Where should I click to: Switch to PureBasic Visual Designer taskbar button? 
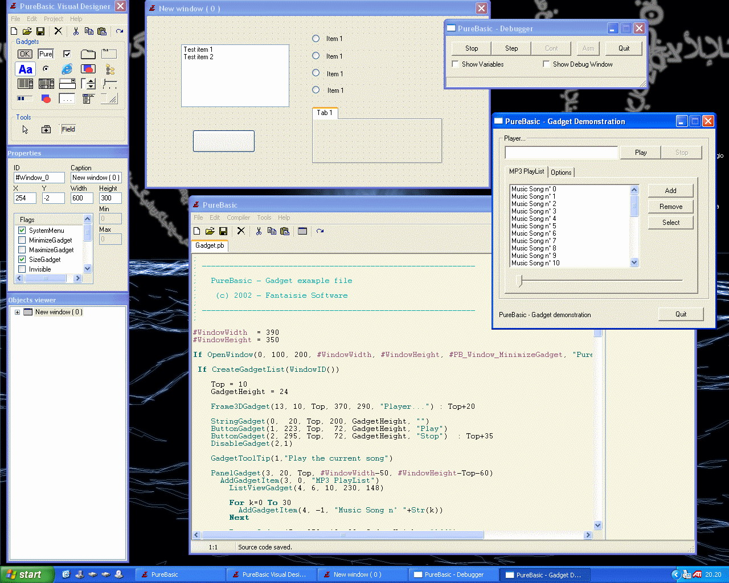271,574
